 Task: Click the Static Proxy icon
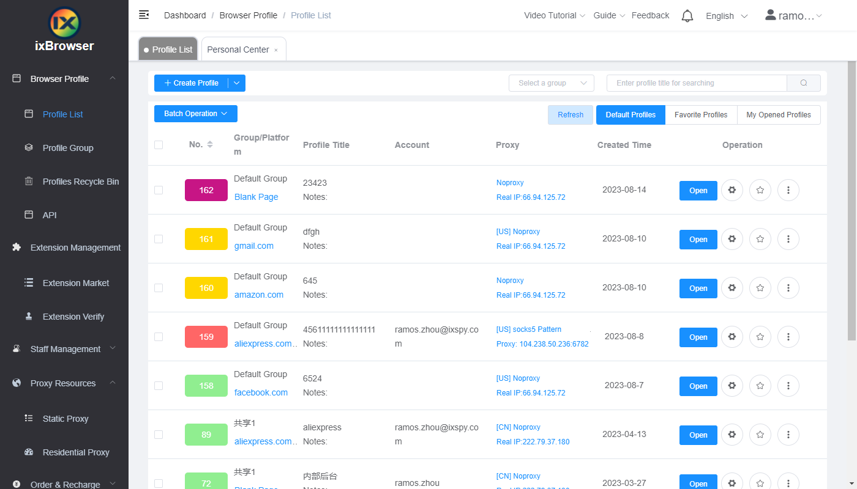(x=28, y=418)
